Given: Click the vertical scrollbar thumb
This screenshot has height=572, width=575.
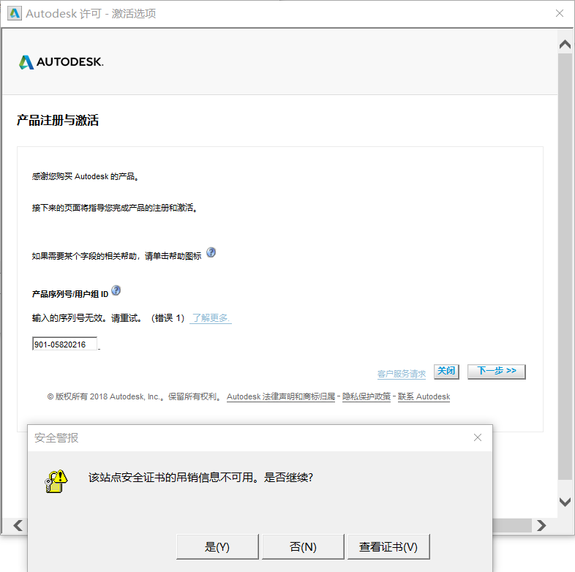Looking at the screenshot, I should point(565,266).
